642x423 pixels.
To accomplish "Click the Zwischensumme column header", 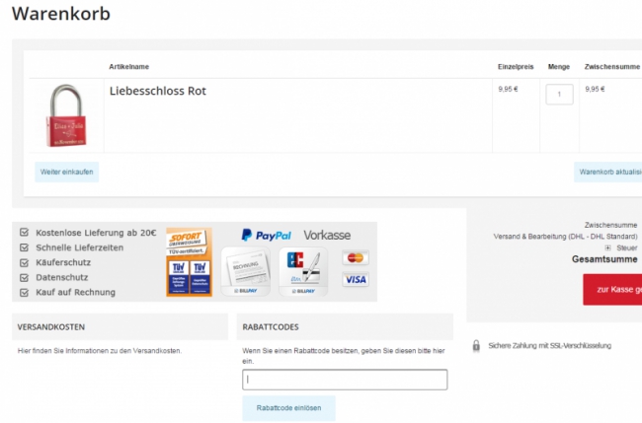I will 612,67.
